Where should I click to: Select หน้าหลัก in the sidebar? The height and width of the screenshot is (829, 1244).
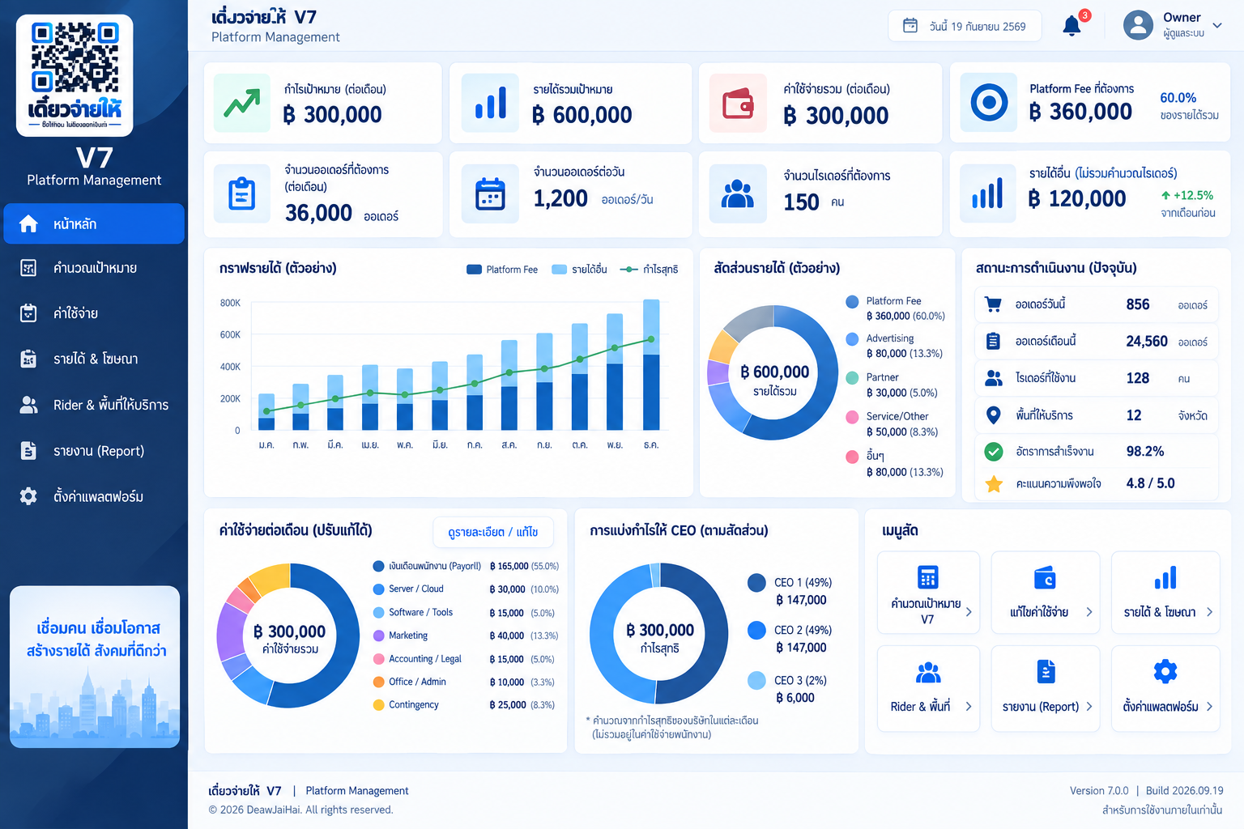pos(94,223)
